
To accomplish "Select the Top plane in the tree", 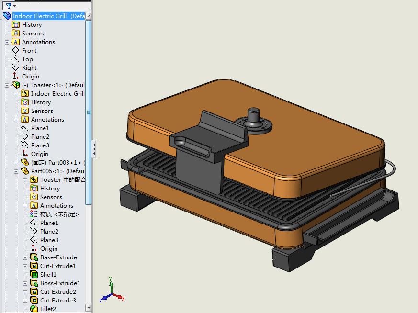I will pyautogui.click(x=27, y=59).
